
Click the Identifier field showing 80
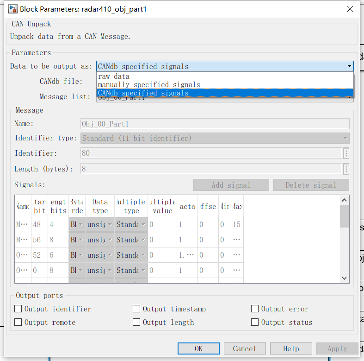[x=211, y=153]
